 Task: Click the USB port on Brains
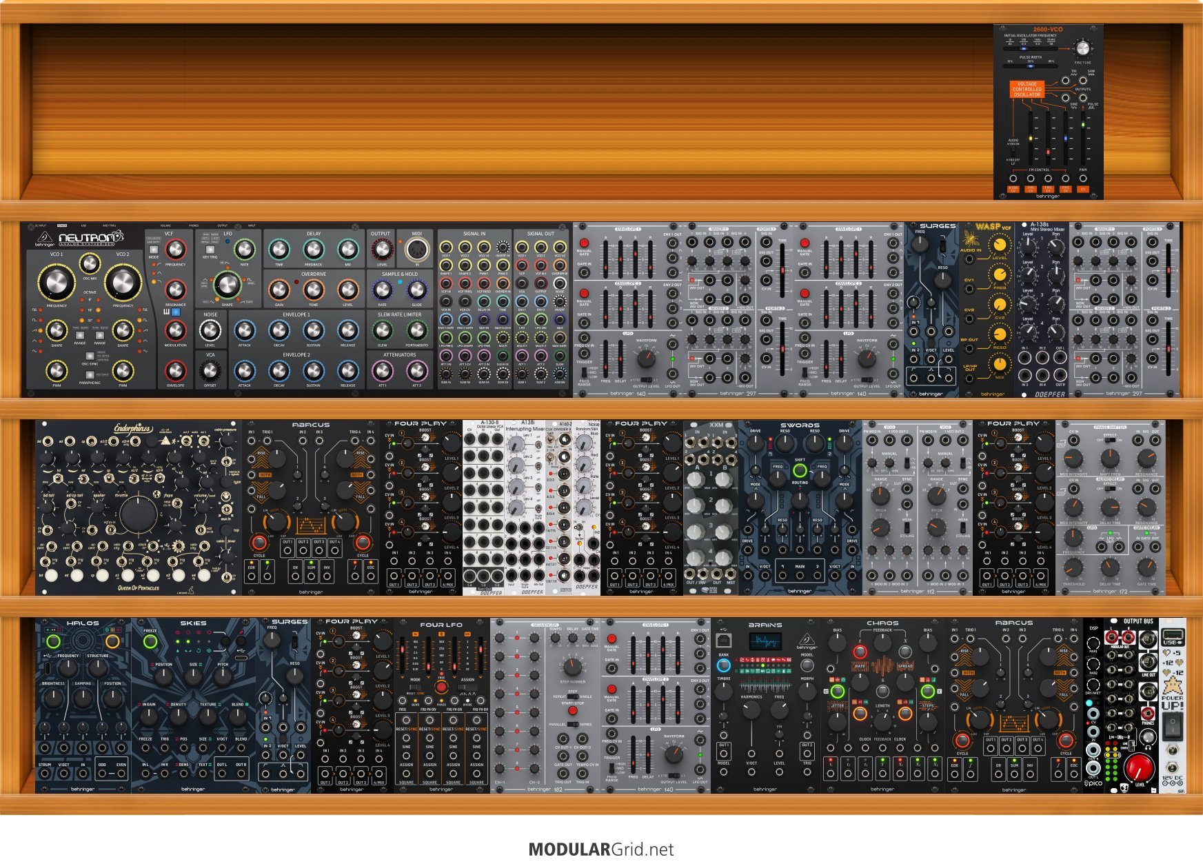(723, 639)
